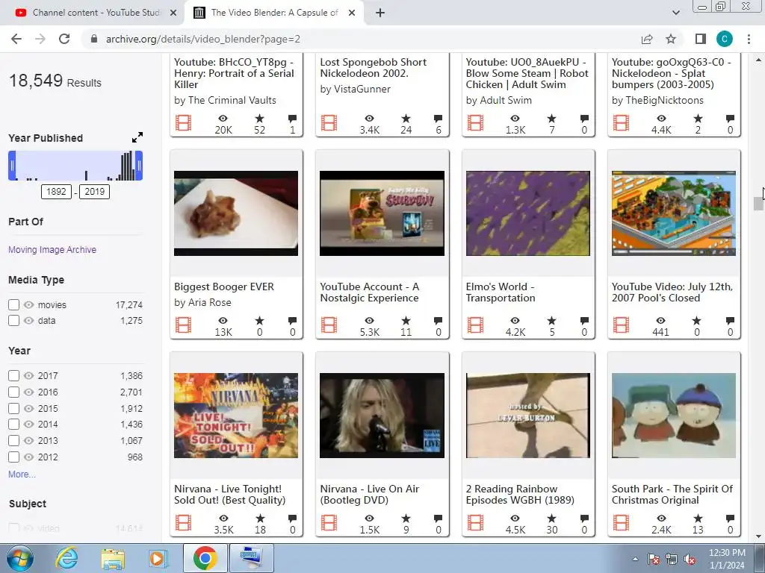
Task: Click film icon on Elmo's World Transportation card
Action: click(474, 325)
